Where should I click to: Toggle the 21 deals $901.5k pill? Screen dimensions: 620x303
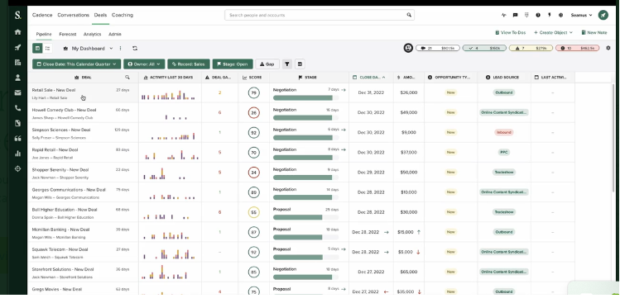438,48
